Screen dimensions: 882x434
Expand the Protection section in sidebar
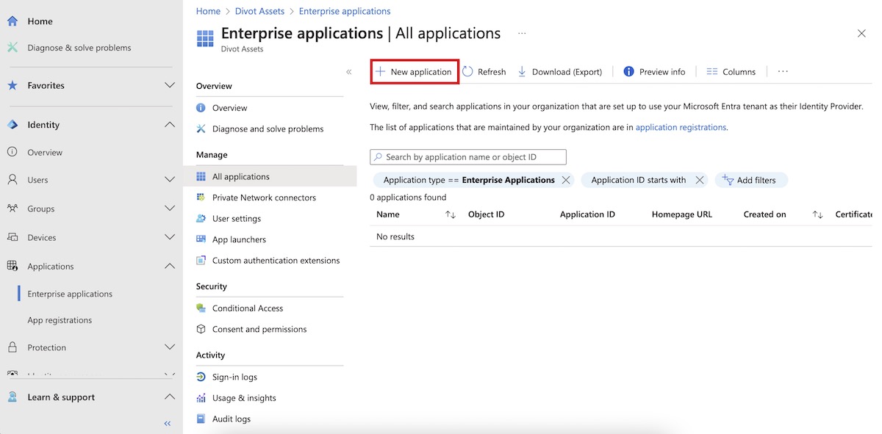[169, 347]
